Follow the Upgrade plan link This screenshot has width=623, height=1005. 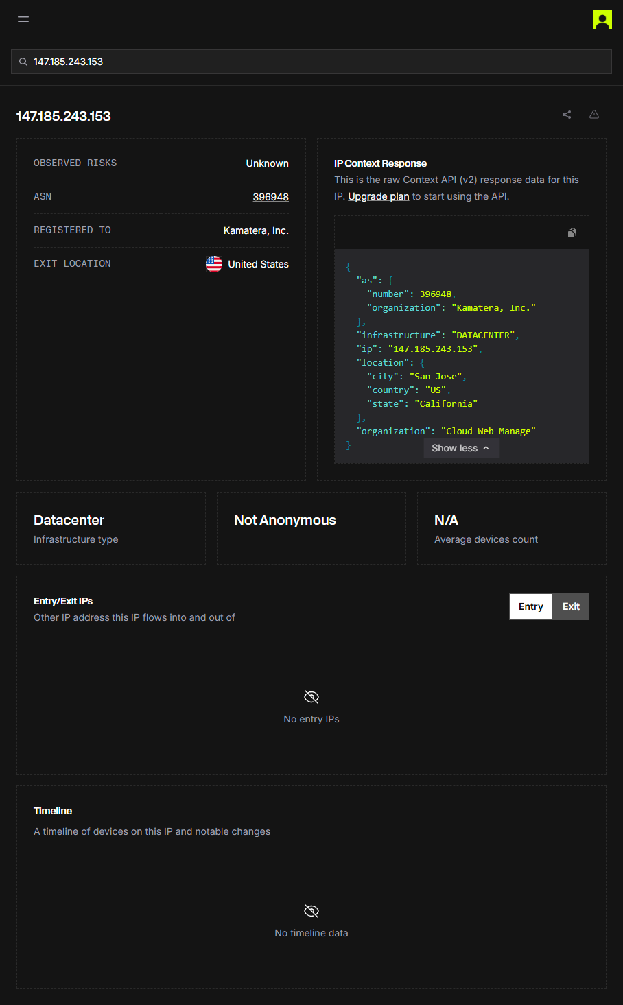coord(378,196)
